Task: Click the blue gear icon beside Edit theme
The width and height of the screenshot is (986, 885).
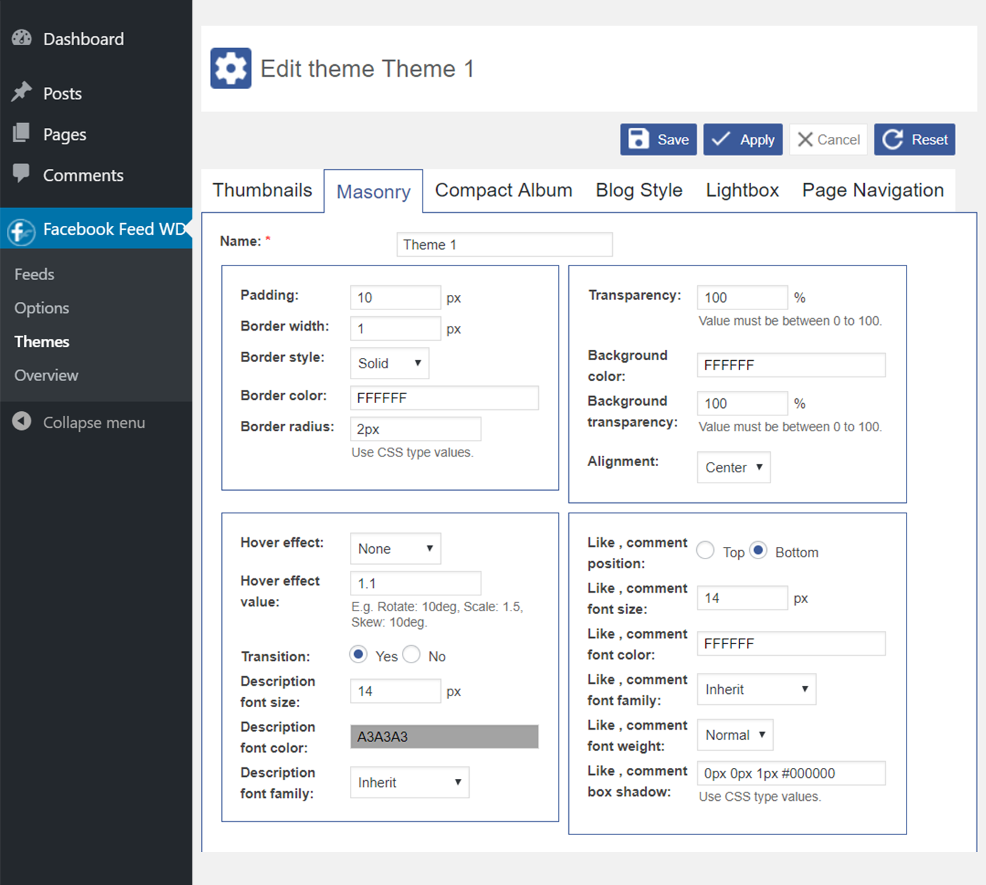Action: click(x=231, y=68)
